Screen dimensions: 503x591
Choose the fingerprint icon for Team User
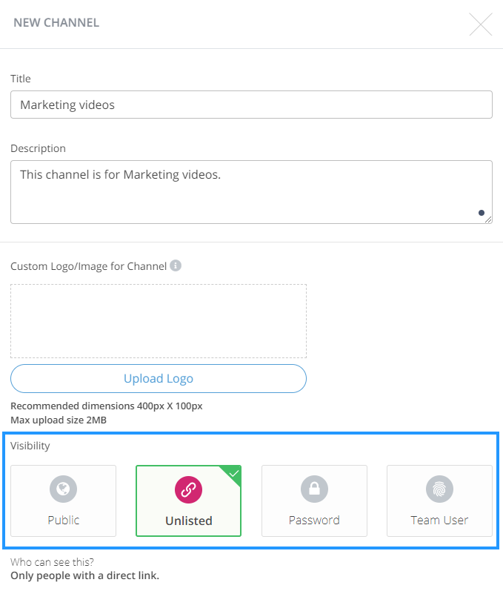coord(439,489)
